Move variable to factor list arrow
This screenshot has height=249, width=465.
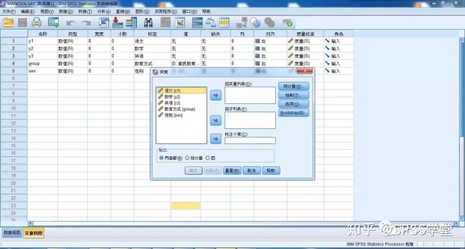(x=216, y=121)
